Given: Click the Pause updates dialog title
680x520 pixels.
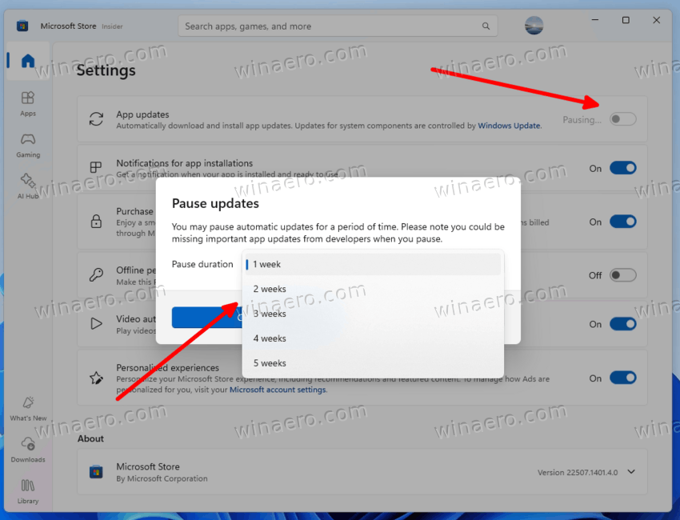Looking at the screenshot, I should click(215, 203).
